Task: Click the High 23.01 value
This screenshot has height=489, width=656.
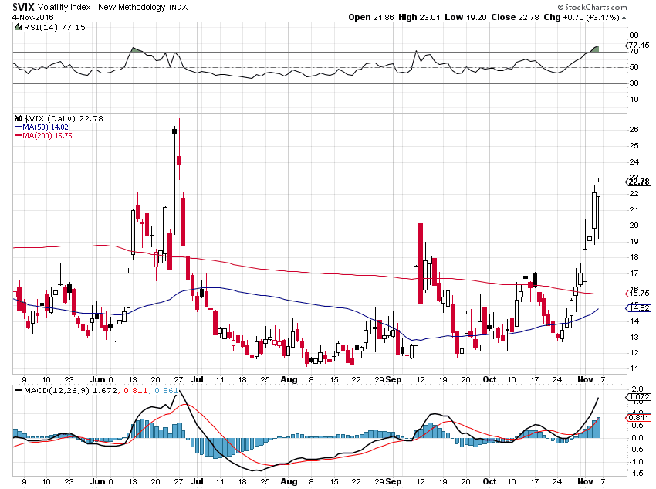Action: [x=419, y=17]
